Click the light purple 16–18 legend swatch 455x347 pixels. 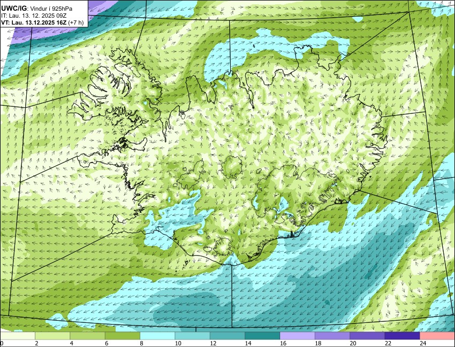pyautogui.click(x=297, y=336)
